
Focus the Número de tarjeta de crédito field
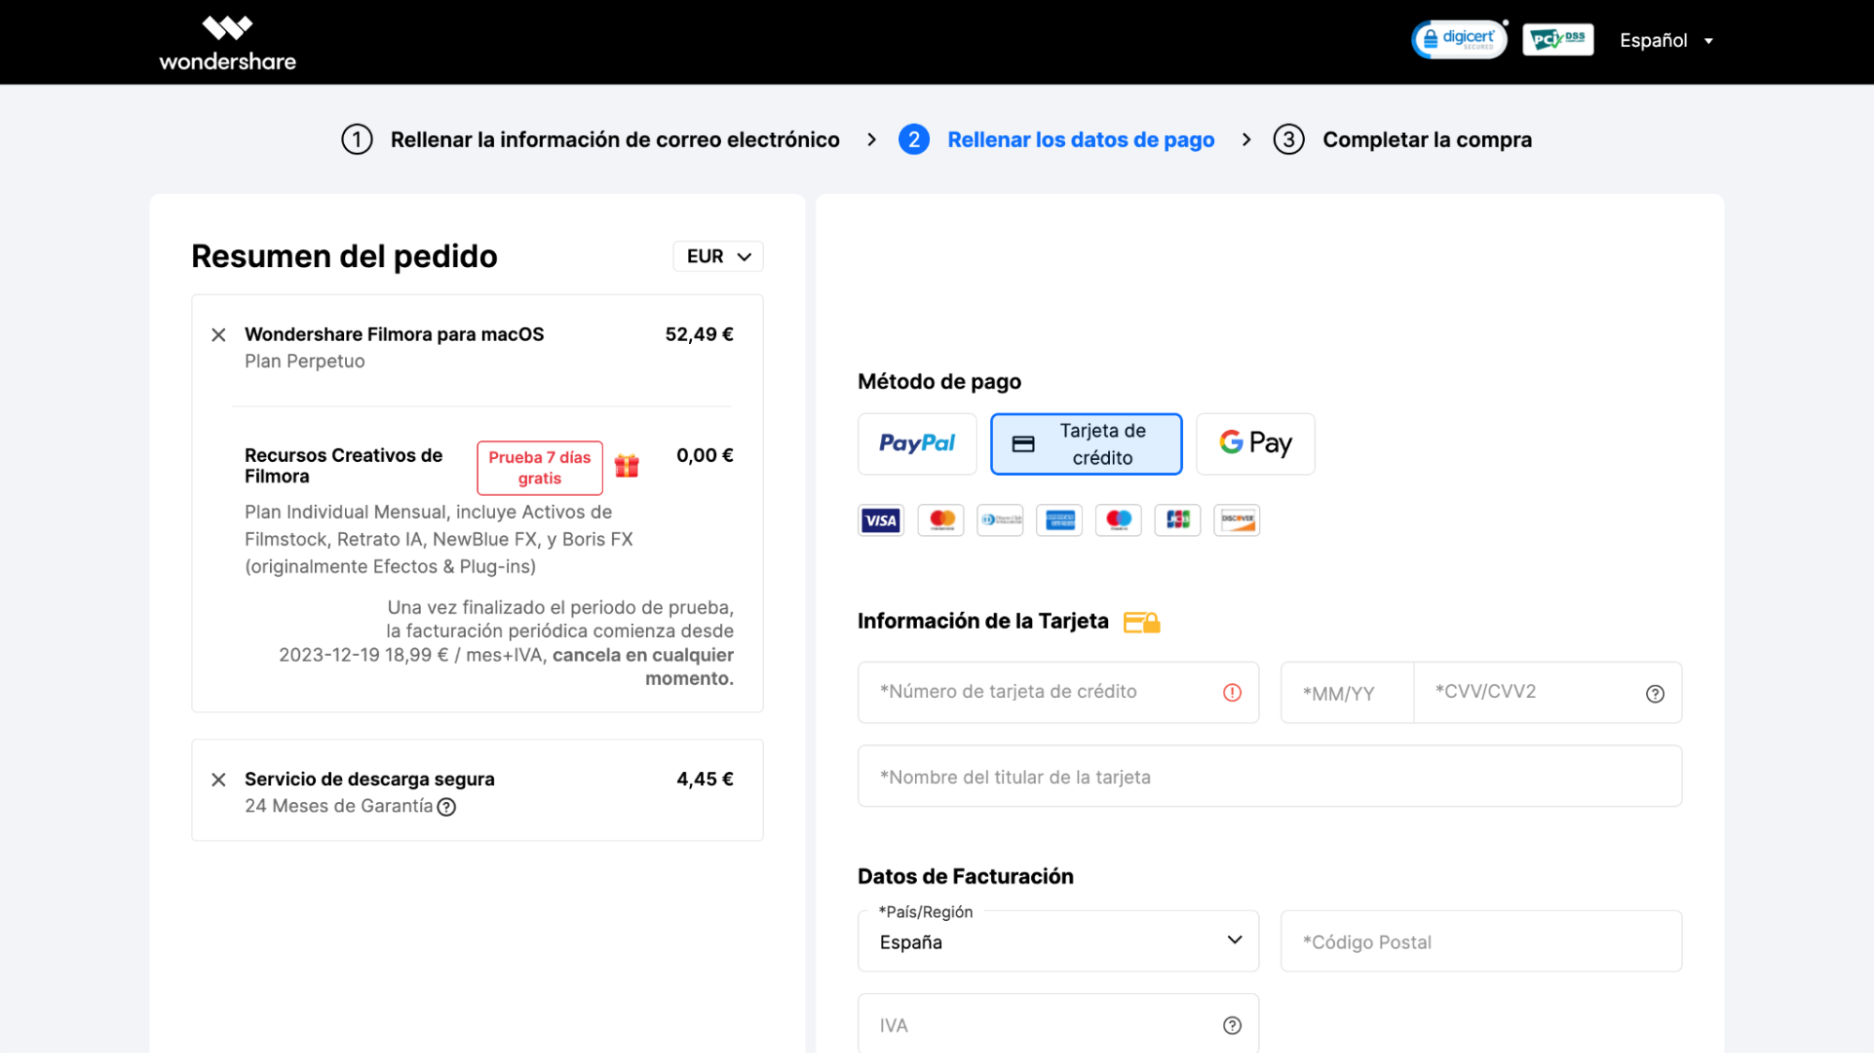click(1058, 692)
